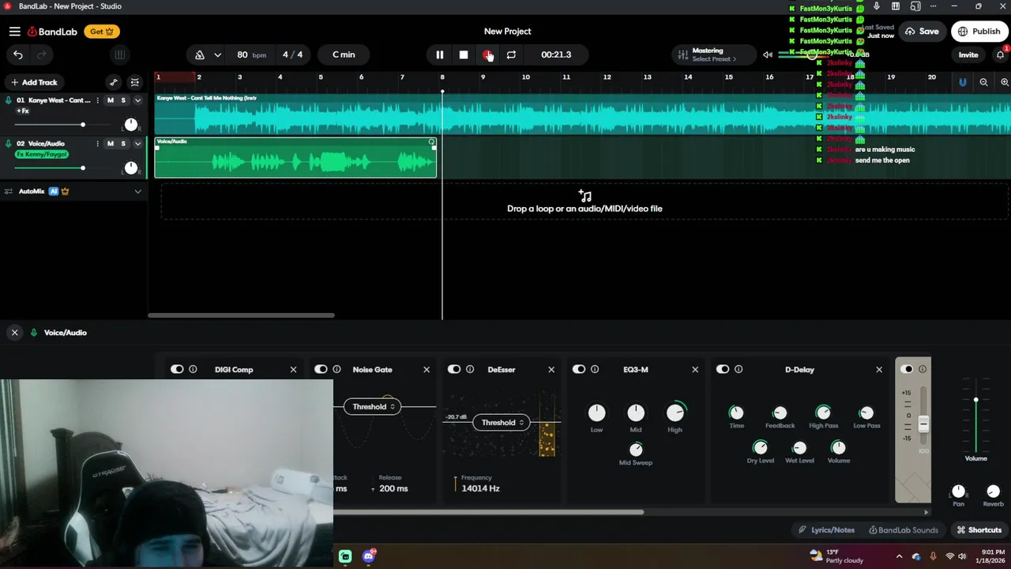Image resolution: width=1011 pixels, height=569 pixels.
Task: Remove the Noise Gate effect
Action: (427, 369)
